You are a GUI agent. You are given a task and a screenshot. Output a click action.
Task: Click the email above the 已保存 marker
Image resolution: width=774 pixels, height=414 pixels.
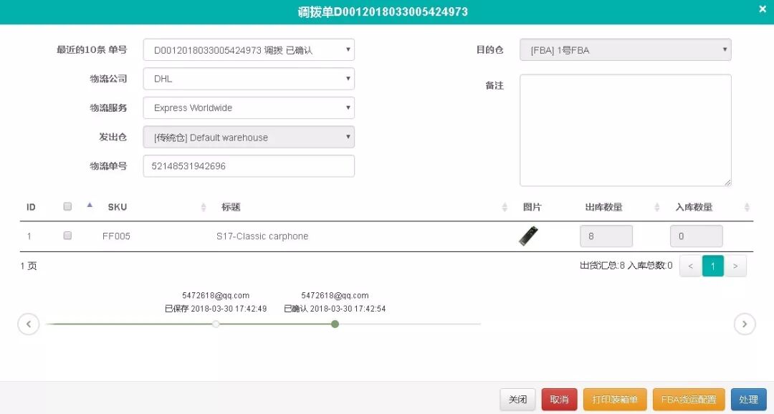[x=216, y=296]
